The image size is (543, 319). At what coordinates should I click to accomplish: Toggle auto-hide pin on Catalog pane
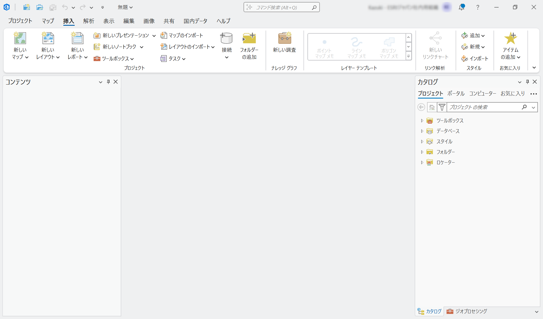pyautogui.click(x=527, y=82)
